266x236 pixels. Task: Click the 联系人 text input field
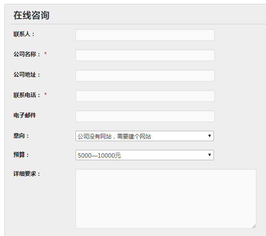(x=145, y=35)
